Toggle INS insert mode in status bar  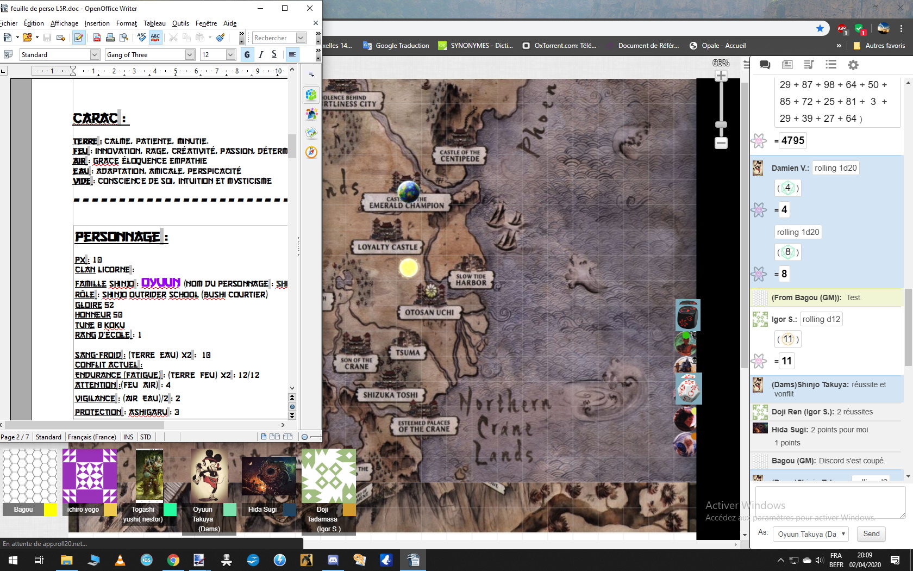(x=128, y=437)
